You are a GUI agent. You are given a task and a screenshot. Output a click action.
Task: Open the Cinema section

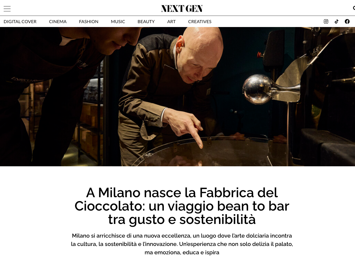pos(58,21)
